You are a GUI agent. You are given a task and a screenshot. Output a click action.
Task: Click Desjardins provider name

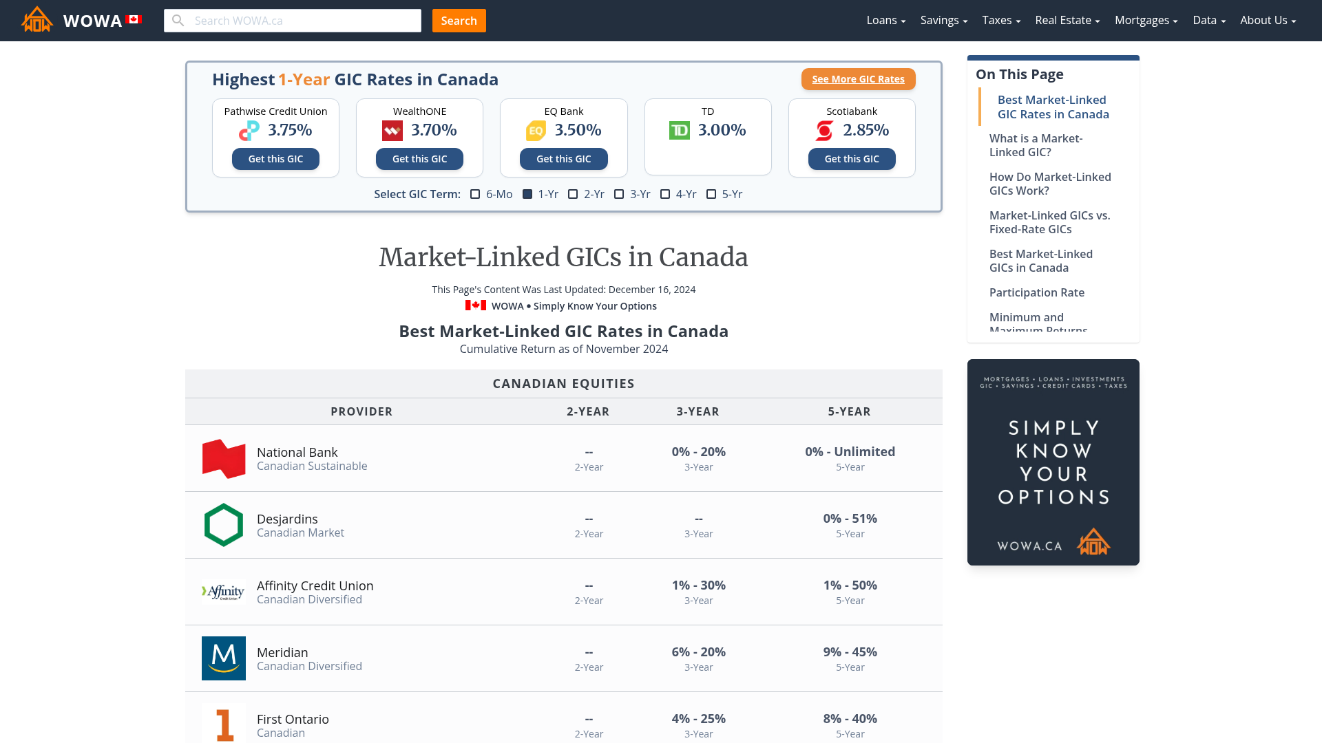tap(287, 519)
